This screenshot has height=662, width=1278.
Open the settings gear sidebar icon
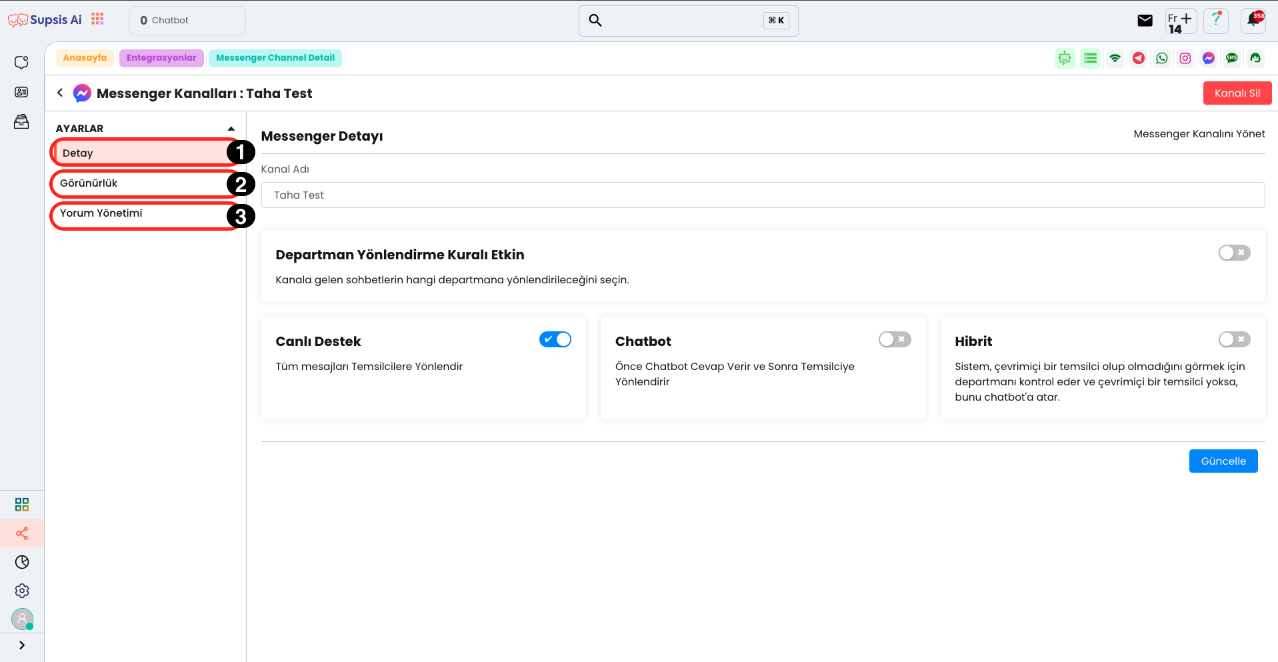tap(22, 591)
